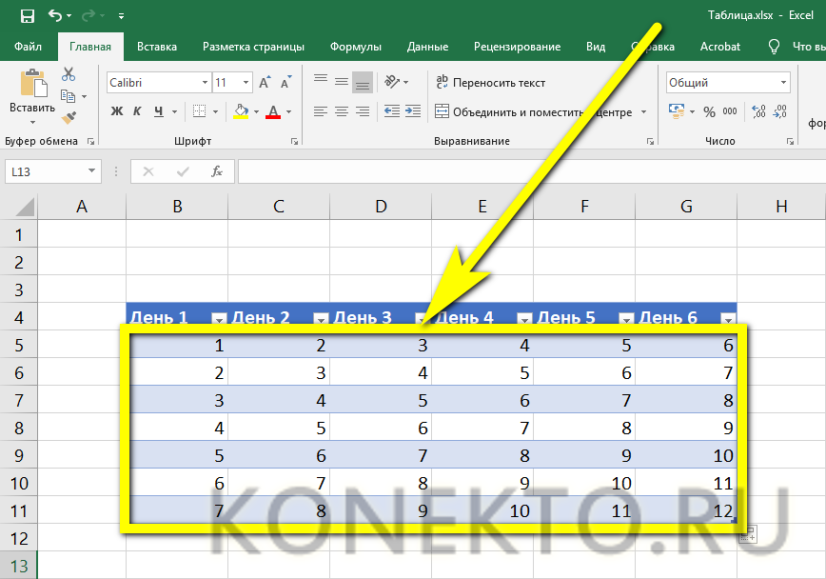This screenshot has width=826, height=579.
Task: Click the Вставить paste button
Action: point(32,95)
